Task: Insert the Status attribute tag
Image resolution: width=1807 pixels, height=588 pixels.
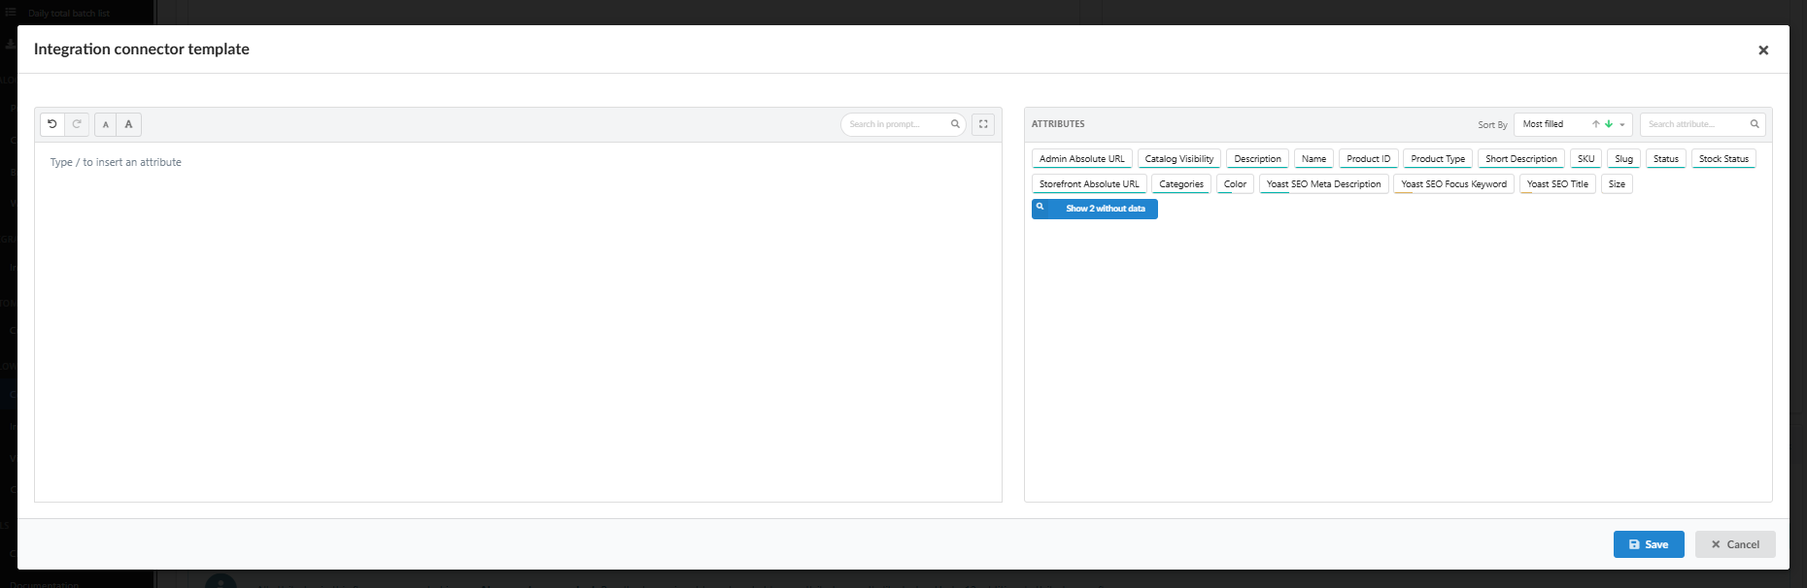Action: tap(1666, 159)
